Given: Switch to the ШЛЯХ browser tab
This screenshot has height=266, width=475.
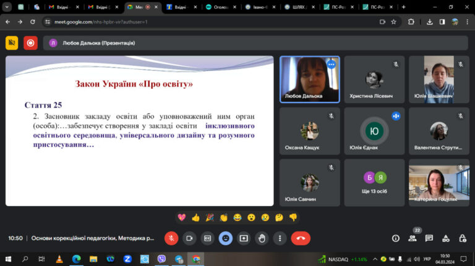Looking at the screenshot, I should [299, 7].
